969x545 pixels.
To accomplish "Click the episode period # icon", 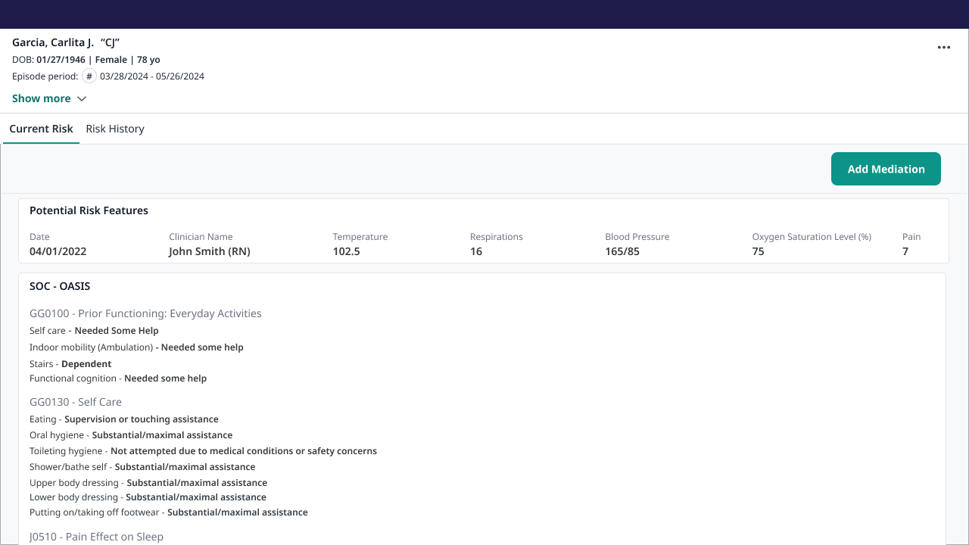I will click(89, 76).
